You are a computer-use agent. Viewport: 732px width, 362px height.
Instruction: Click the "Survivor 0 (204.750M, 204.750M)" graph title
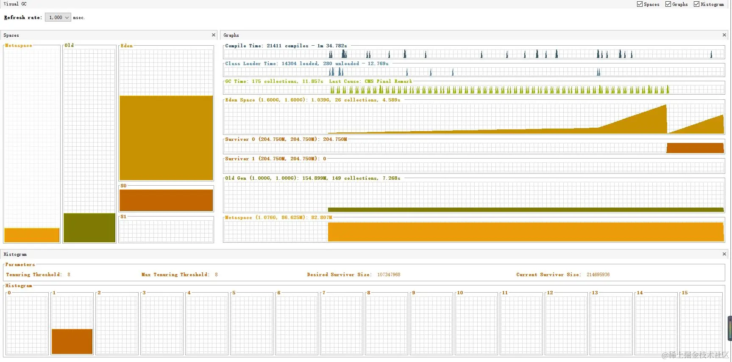pyautogui.click(x=286, y=139)
